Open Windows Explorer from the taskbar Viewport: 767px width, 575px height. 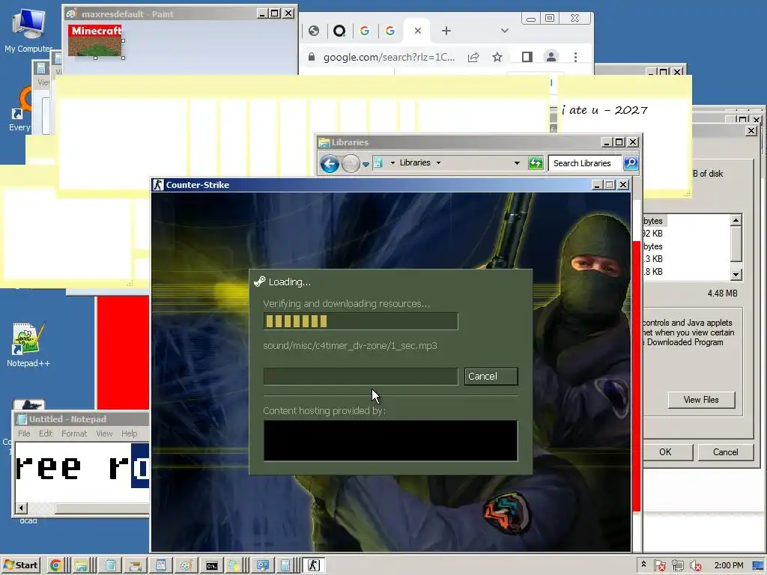coord(81,566)
